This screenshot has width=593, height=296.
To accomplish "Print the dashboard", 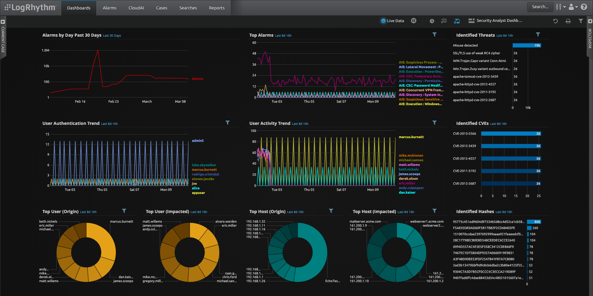I will [568, 21].
